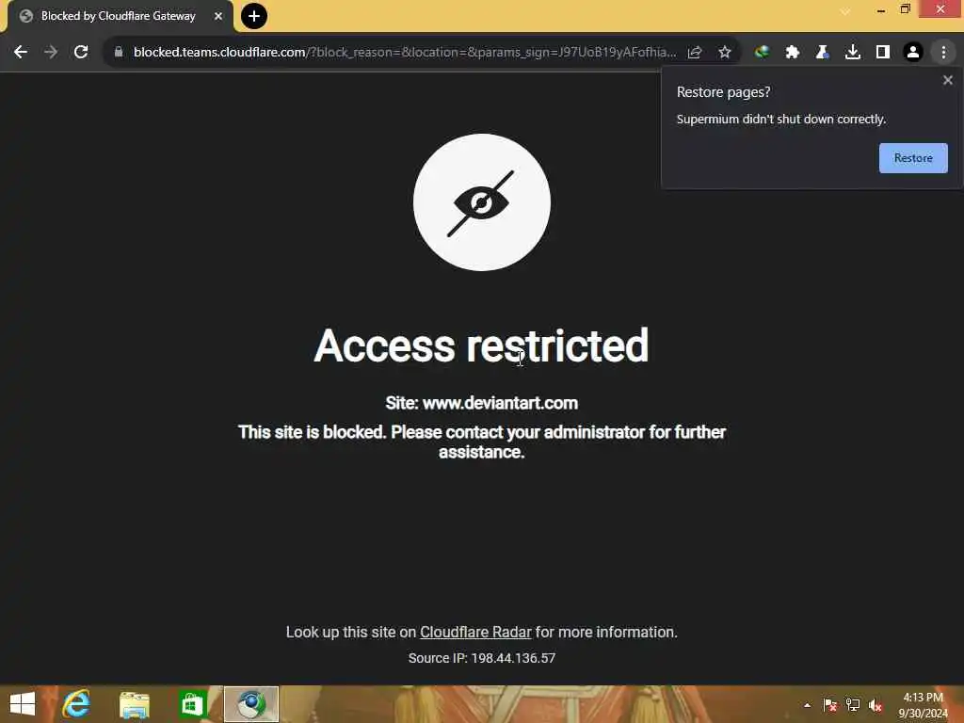
Task: Open a new tab with plus button
Action: tap(254, 16)
